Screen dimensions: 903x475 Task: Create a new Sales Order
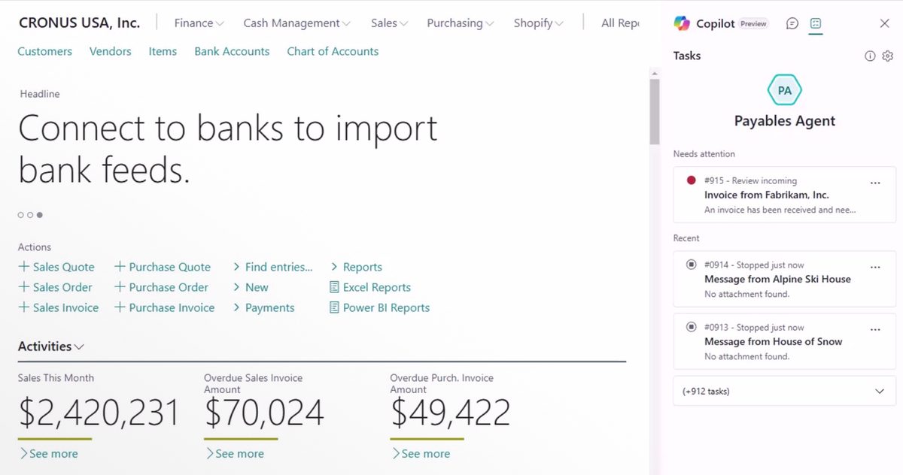tap(56, 287)
